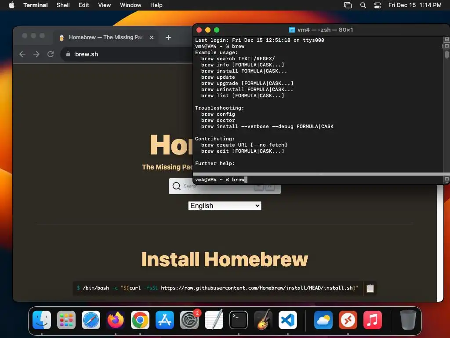The image size is (450, 338).
Task: Open the Terminal menu
Action: click(x=36, y=5)
